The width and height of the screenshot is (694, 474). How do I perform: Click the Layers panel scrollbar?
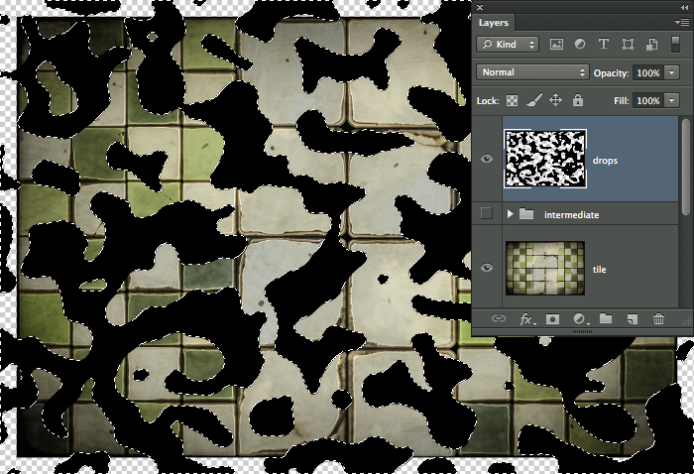click(686, 166)
